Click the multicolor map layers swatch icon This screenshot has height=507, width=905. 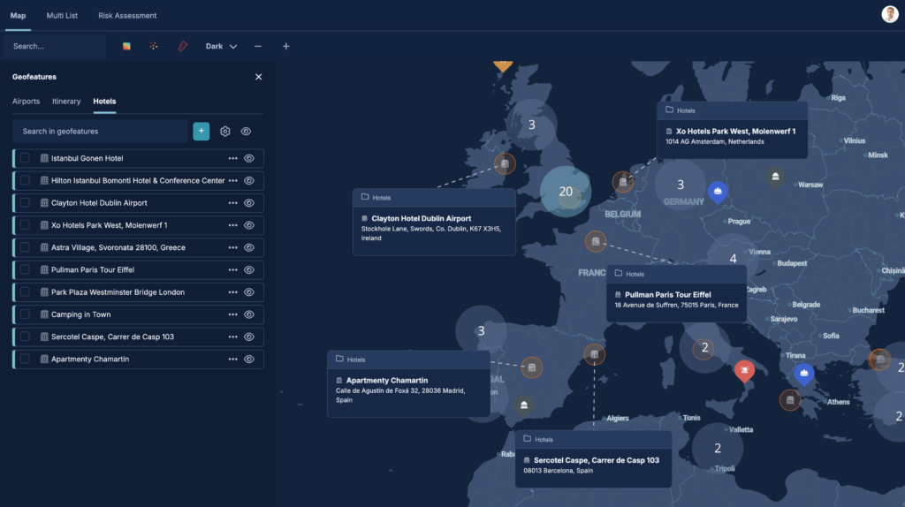pos(126,46)
